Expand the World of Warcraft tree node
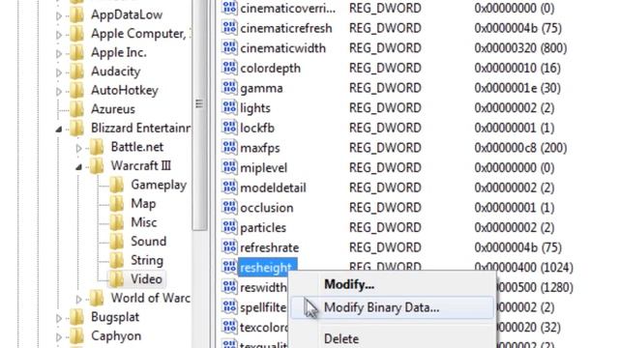This screenshot has height=348, width=619. tap(78, 300)
